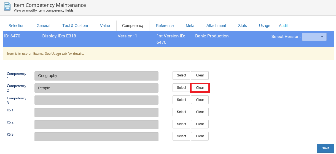The image size is (336, 154).
Task: Clear the Competency 2 People value
Action: click(x=200, y=88)
